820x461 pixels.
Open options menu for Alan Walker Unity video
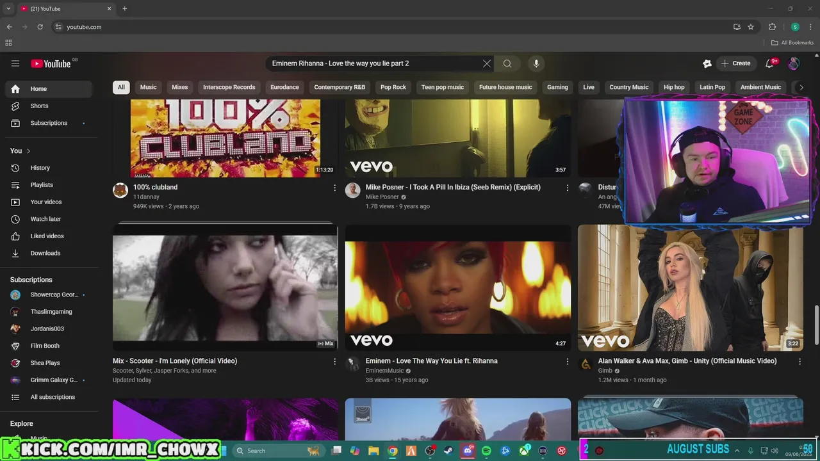pyautogui.click(x=799, y=361)
